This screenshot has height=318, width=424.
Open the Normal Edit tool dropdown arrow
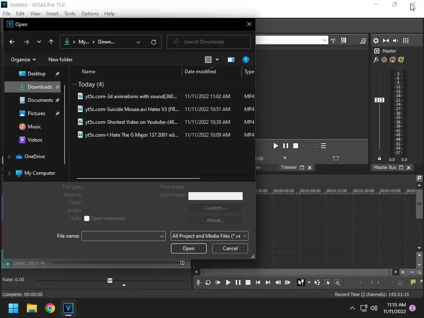[x=309, y=282]
